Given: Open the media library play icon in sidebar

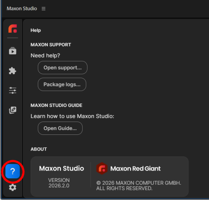Looking at the screenshot, I should point(13,51).
